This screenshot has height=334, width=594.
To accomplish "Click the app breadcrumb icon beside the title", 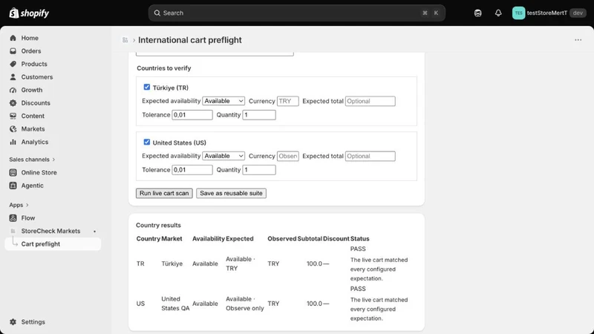I will coord(125,40).
